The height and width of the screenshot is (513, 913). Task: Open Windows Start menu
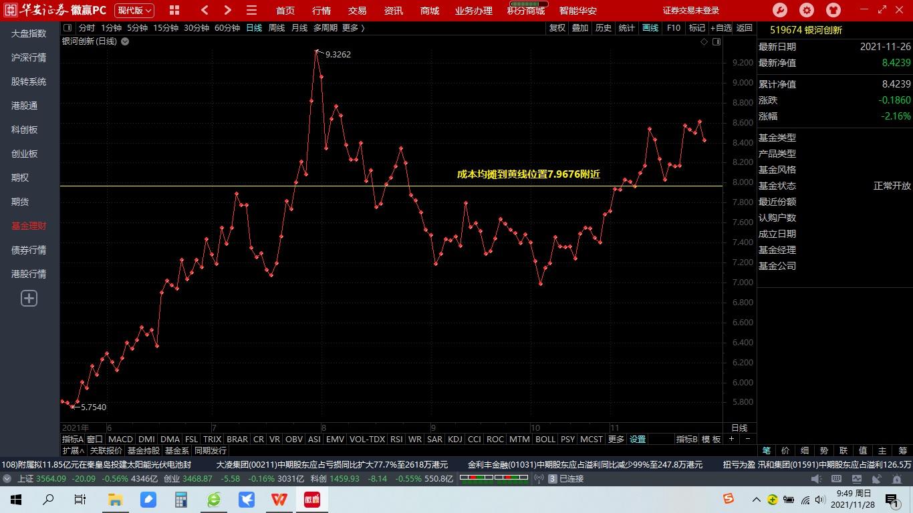pyautogui.click(x=16, y=499)
